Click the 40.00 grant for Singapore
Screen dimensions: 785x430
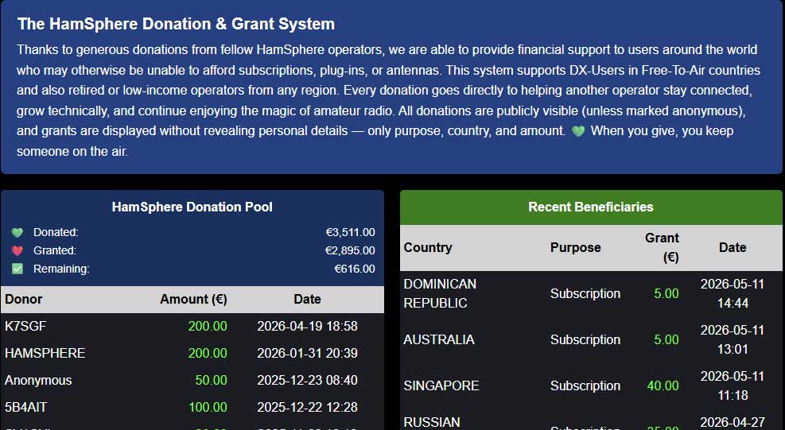tap(663, 386)
